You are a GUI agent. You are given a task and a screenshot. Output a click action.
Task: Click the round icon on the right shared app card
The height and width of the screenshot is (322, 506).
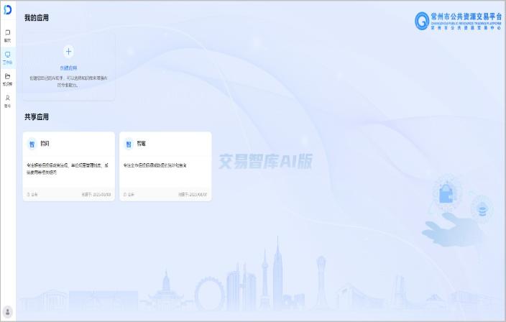coord(129,144)
